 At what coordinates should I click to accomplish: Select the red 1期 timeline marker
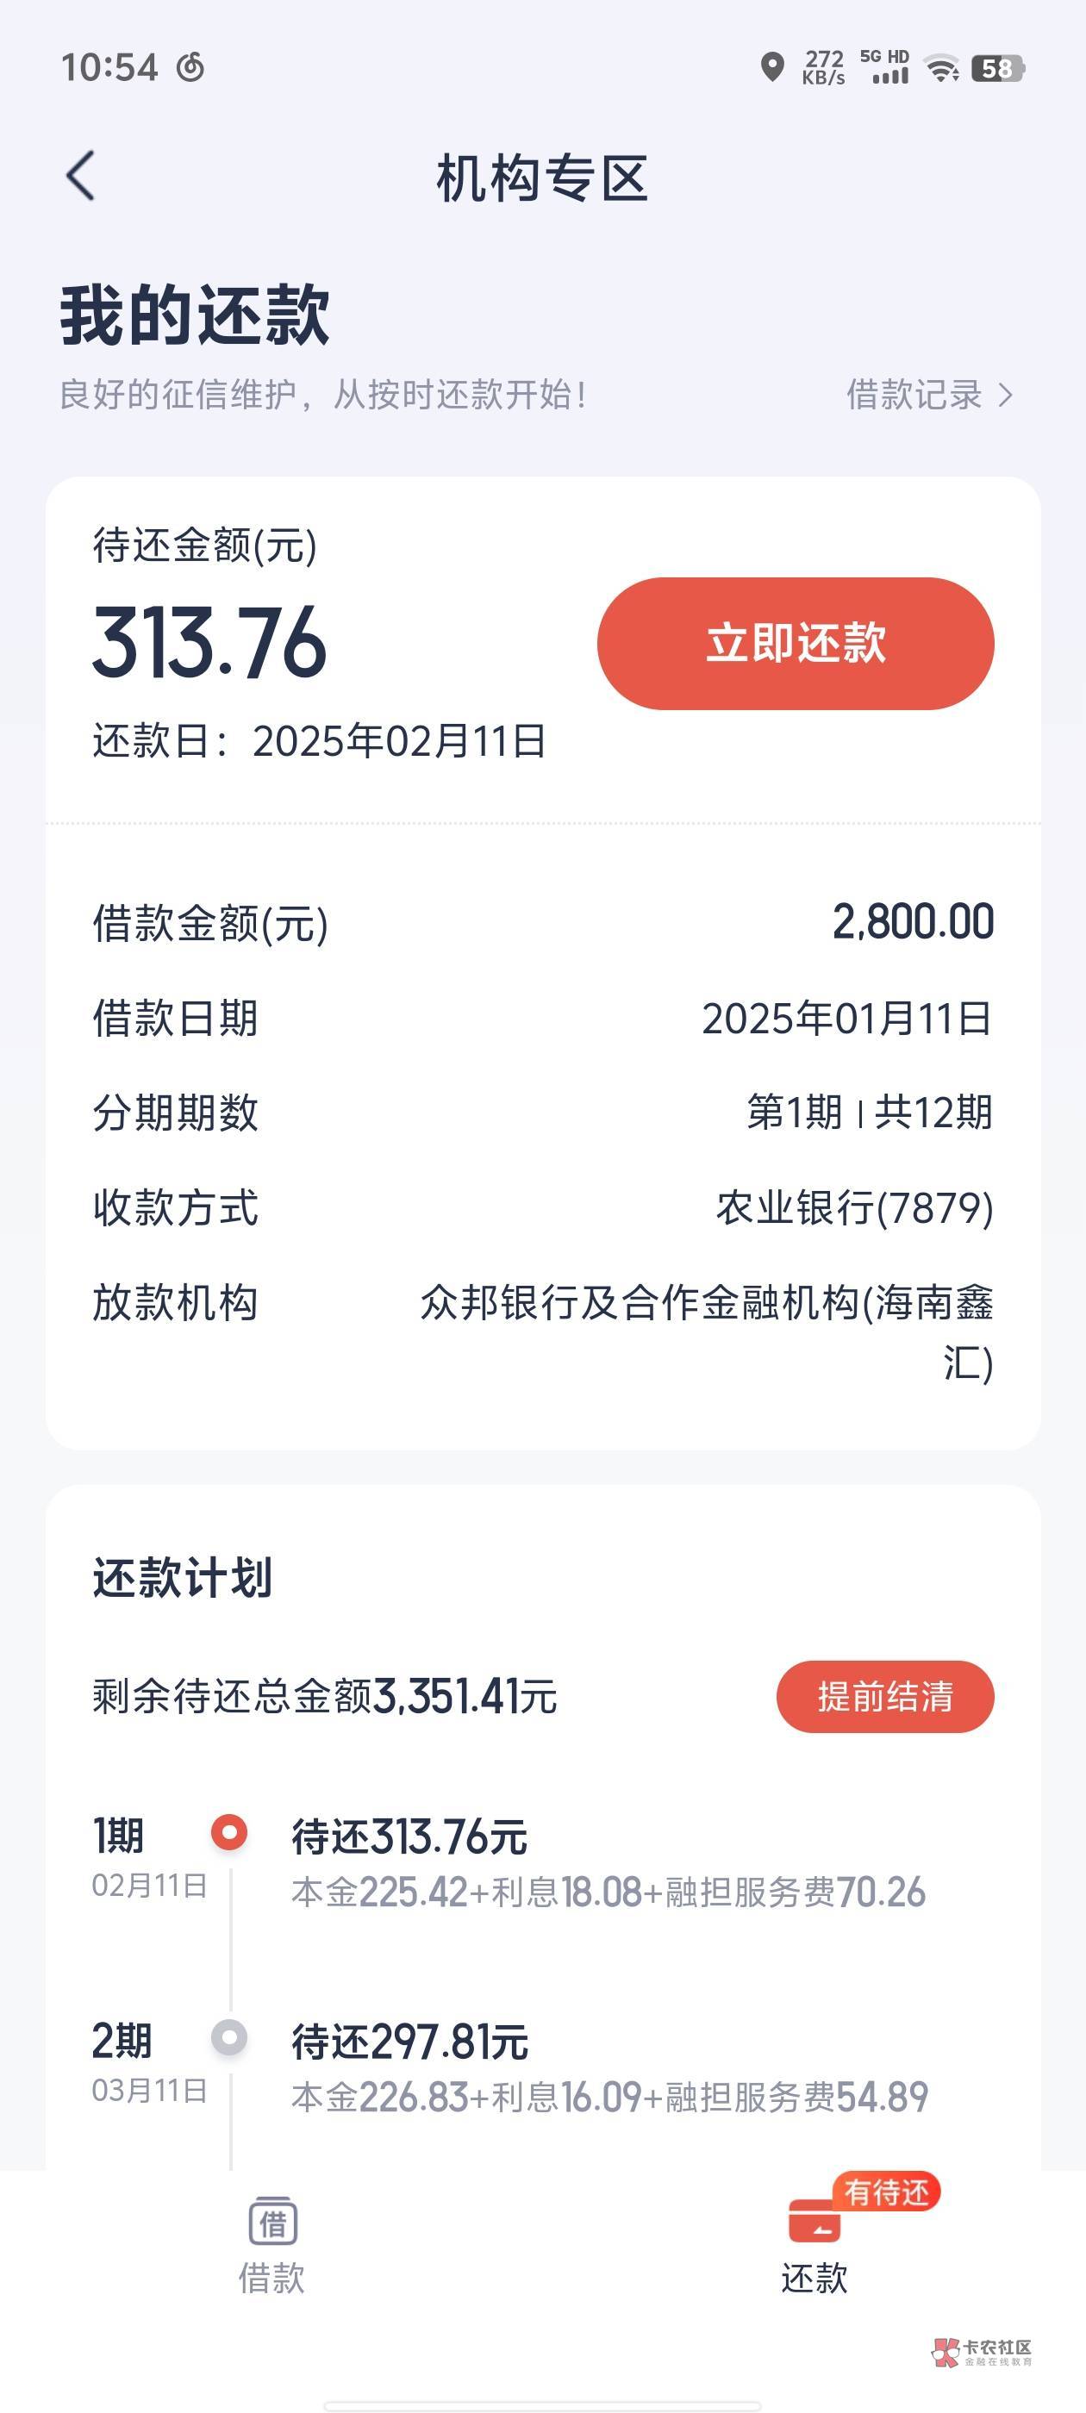point(229,1832)
